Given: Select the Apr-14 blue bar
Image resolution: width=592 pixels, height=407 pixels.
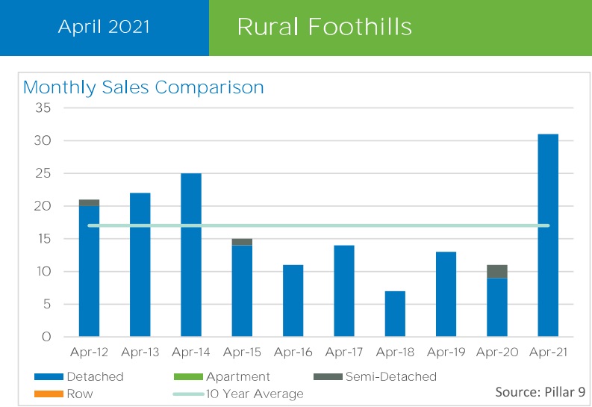Looking at the screenshot, I should click(191, 255).
